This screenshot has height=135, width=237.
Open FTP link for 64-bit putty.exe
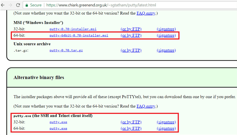point(131,128)
